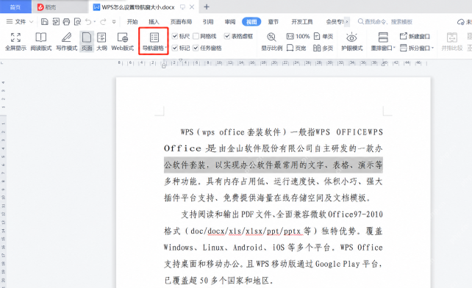Click the 导航窗格 navigation pane icon
472x288 pixels.
[154, 37]
